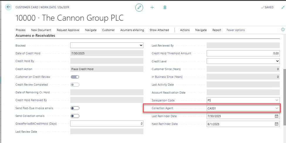Expand the Salesperson Code lookup arrow
Viewport: 286px width, 143px height.
point(277,100)
